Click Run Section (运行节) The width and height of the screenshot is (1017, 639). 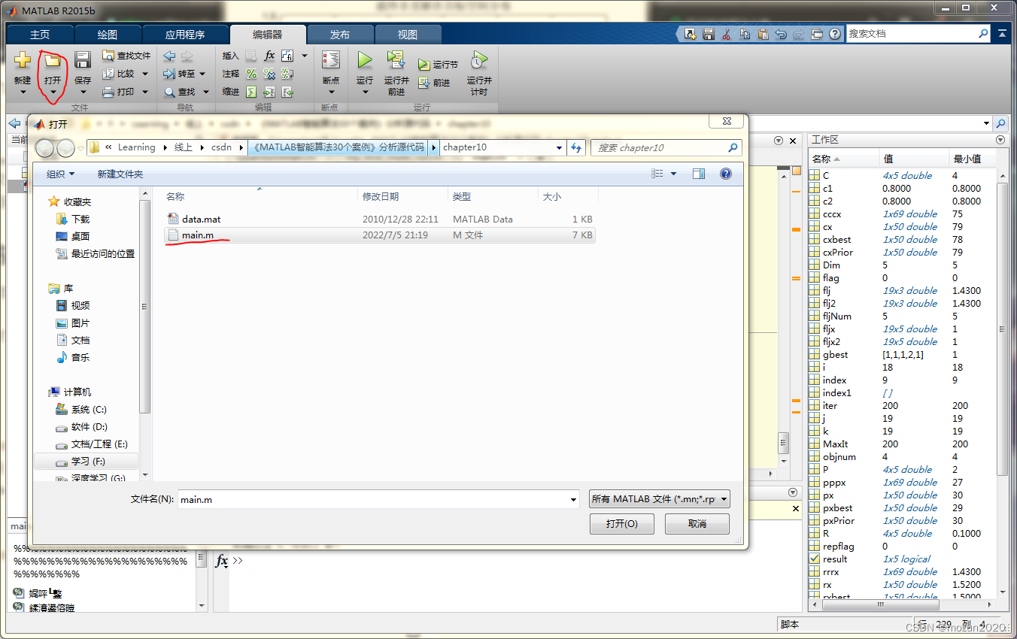438,65
